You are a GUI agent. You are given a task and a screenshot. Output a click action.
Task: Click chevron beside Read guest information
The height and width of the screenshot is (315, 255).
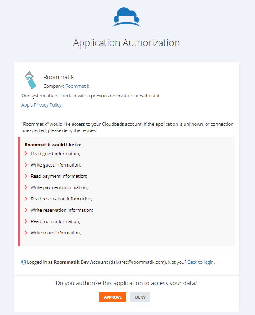click(x=26, y=154)
